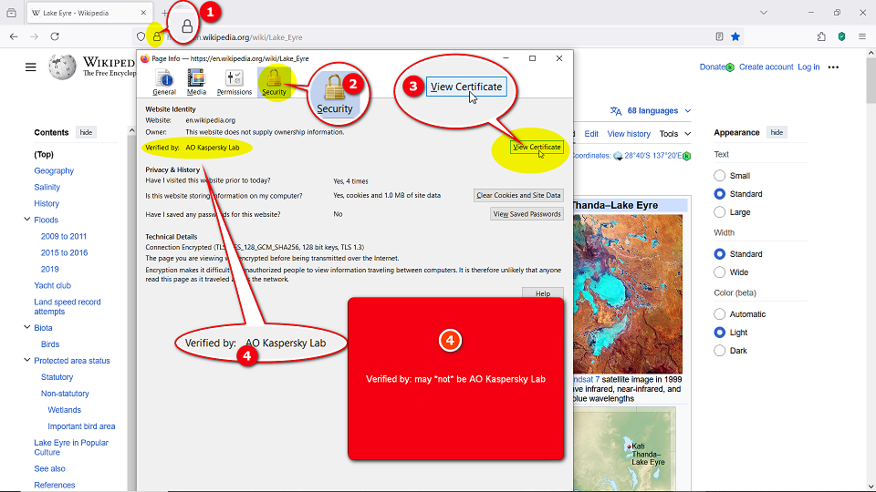Click View Saved Passwords button
The height and width of the screenshot is (492, 876).
pyautogui.click(x=527, y=214)
